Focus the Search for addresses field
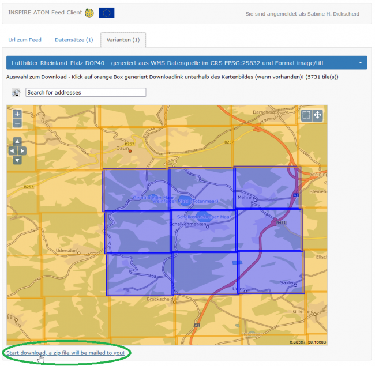Image resolution: width=375 pixels, height=366 pixels. (x=85, y=92)
